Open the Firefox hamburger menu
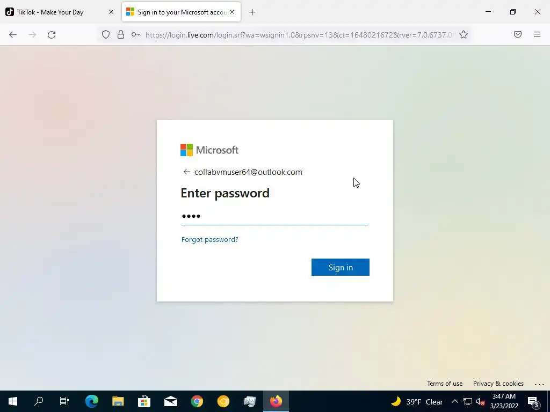The width and height of the screenshot is (550, 412). coord(537,34)
